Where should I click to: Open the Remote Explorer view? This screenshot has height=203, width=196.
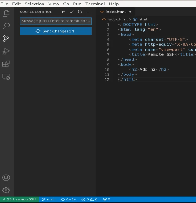point(6,77)
